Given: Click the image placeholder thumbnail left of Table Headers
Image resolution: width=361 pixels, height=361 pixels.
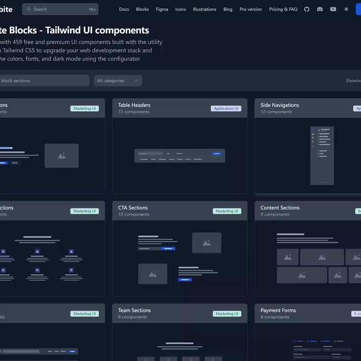Looking at the screenshot, I should [x=61, y=156].
